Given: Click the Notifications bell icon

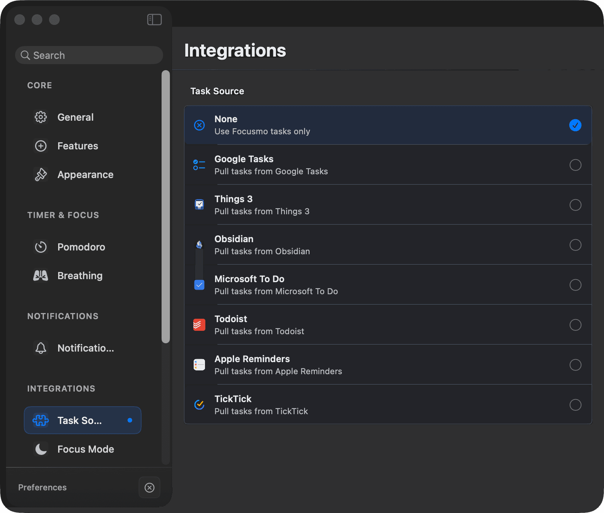Looking at the screenshot, I should coord(41,348).
